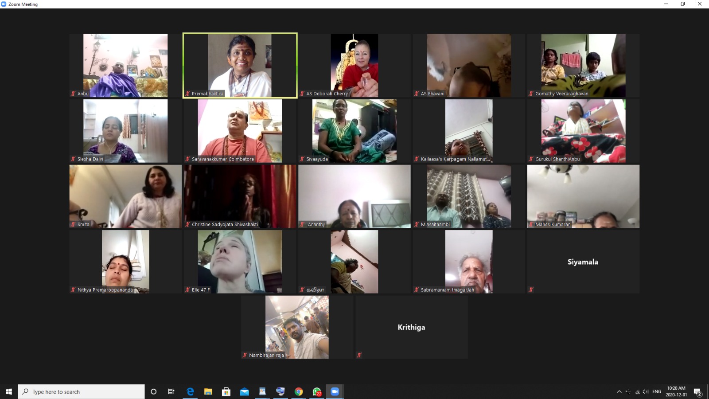Open the clock and date flyout
The image size is (709, 399).
coord(676,391)
